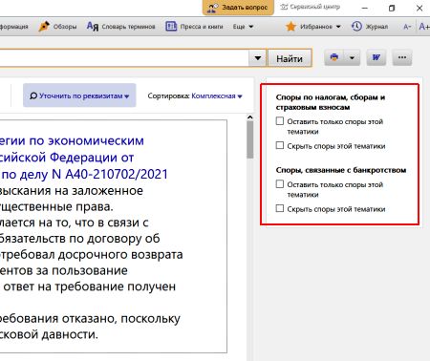
Task: Open Сортировка Комплексная dropdown
Action: [x=217, y=96]
